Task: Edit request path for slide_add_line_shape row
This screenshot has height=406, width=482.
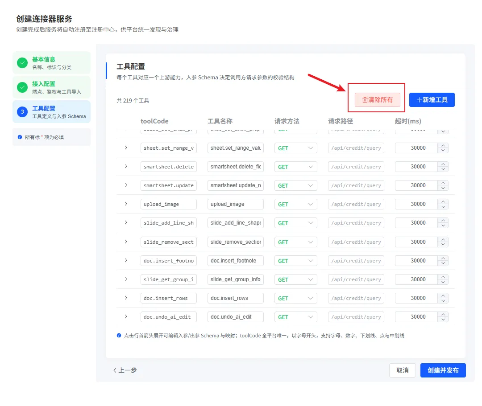Action: 356,223
